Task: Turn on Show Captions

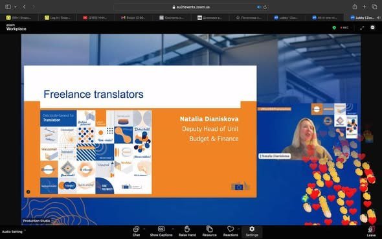Action: click(x=161, y=231)
